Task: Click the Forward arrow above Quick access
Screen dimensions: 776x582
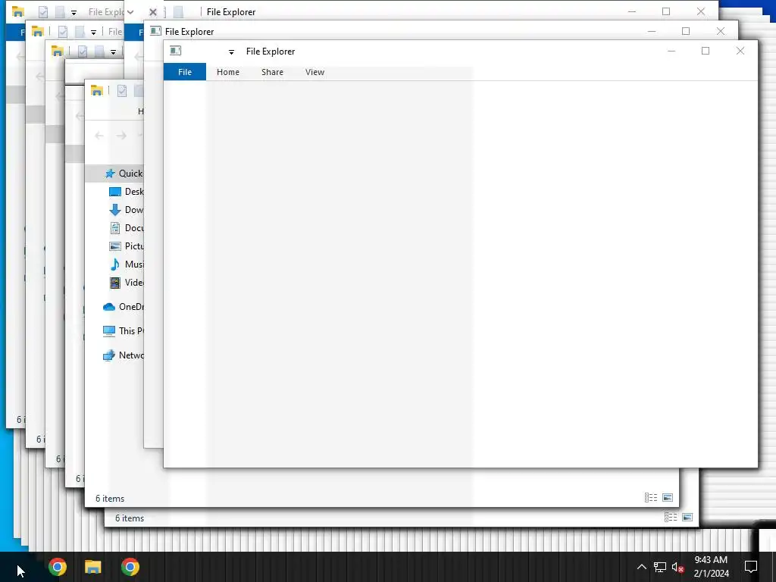Action: pos(121,136)
